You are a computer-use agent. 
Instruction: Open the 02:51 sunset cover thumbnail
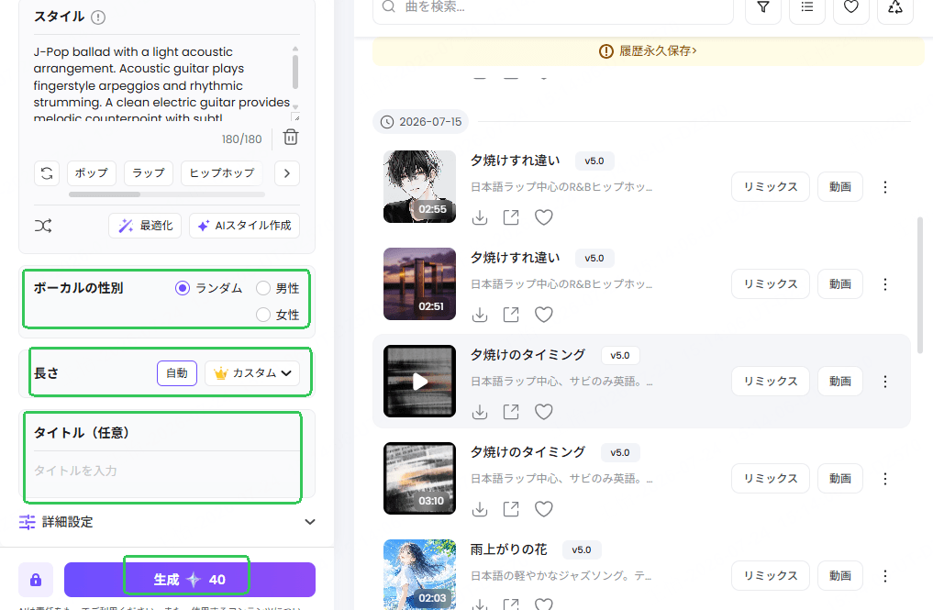tap(419, 283)
